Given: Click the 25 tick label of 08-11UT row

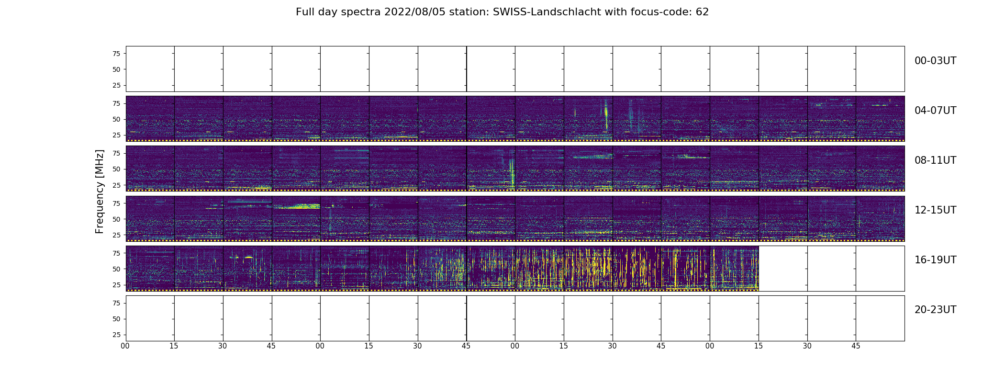Looking at the screenshot, I should coord(116,185).
